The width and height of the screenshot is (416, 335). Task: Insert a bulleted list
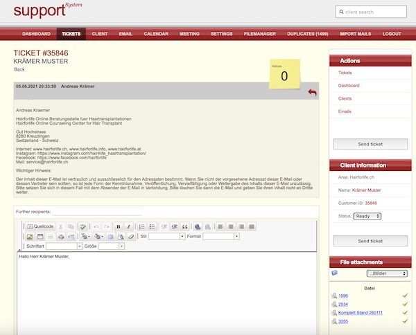click(x=152, y=226)
